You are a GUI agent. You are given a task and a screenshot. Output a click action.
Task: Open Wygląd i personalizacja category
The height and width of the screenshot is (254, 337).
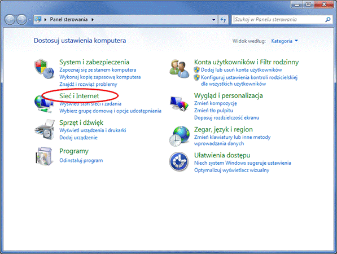pyautogui.click(x=228, y=95)
